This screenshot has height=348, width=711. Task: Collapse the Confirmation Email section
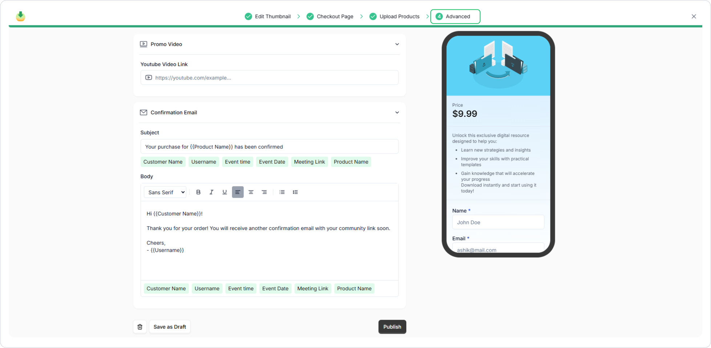(x=397, y=112)
